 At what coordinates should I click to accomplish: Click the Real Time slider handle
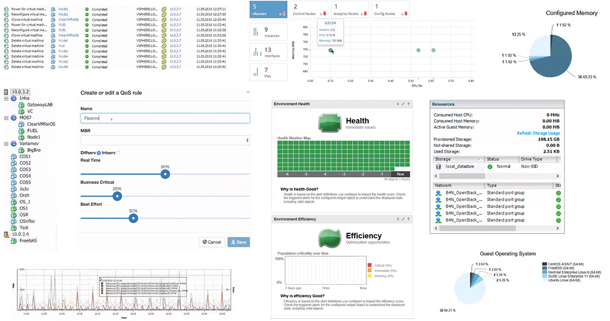165,174
